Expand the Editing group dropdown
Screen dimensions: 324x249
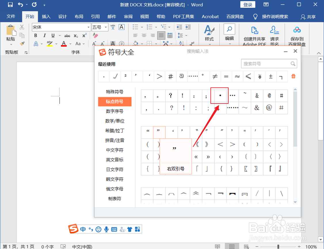click(x=229, y=44)
